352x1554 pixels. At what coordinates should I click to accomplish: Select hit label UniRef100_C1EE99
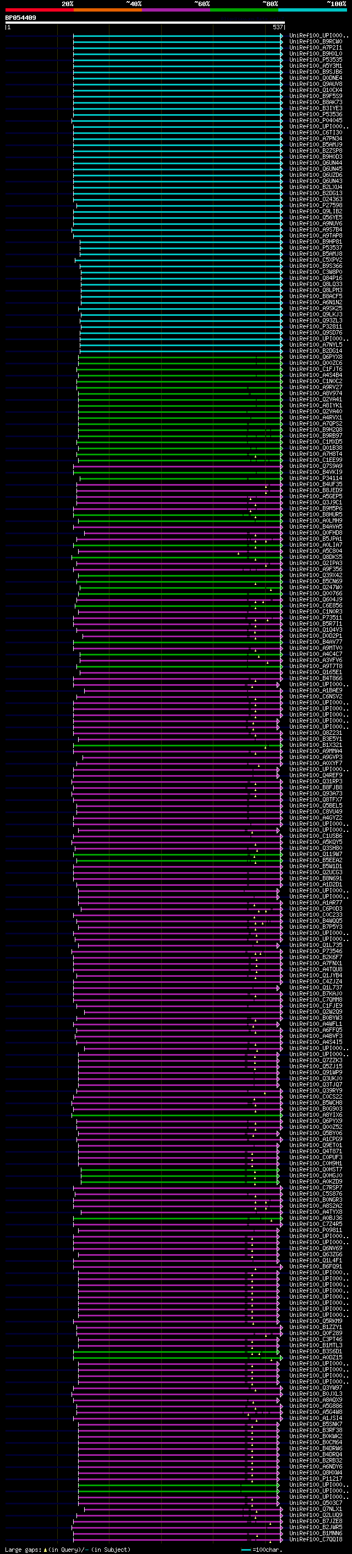point(315,460)
